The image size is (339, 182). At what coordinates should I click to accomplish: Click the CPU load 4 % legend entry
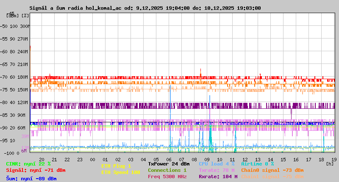pyautogui.click(x=217, y=164)
